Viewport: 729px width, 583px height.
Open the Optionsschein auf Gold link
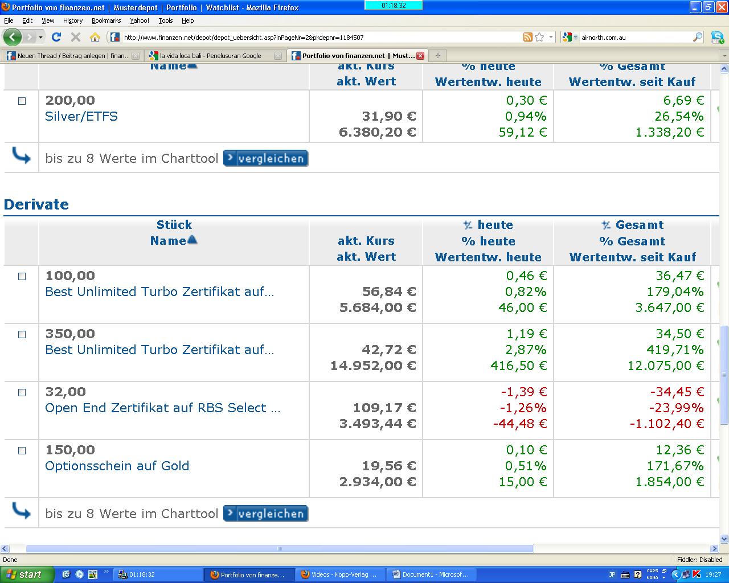coord(117,466)
